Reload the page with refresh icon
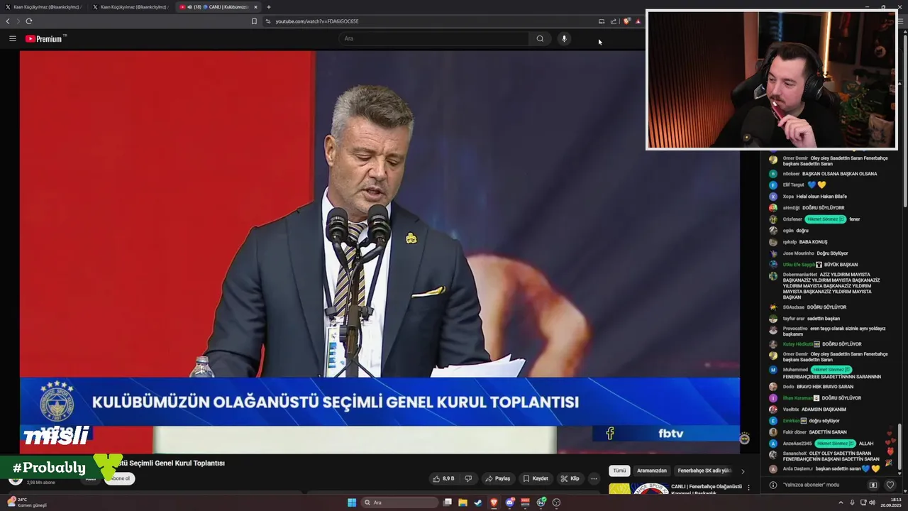 click(29, 21)
